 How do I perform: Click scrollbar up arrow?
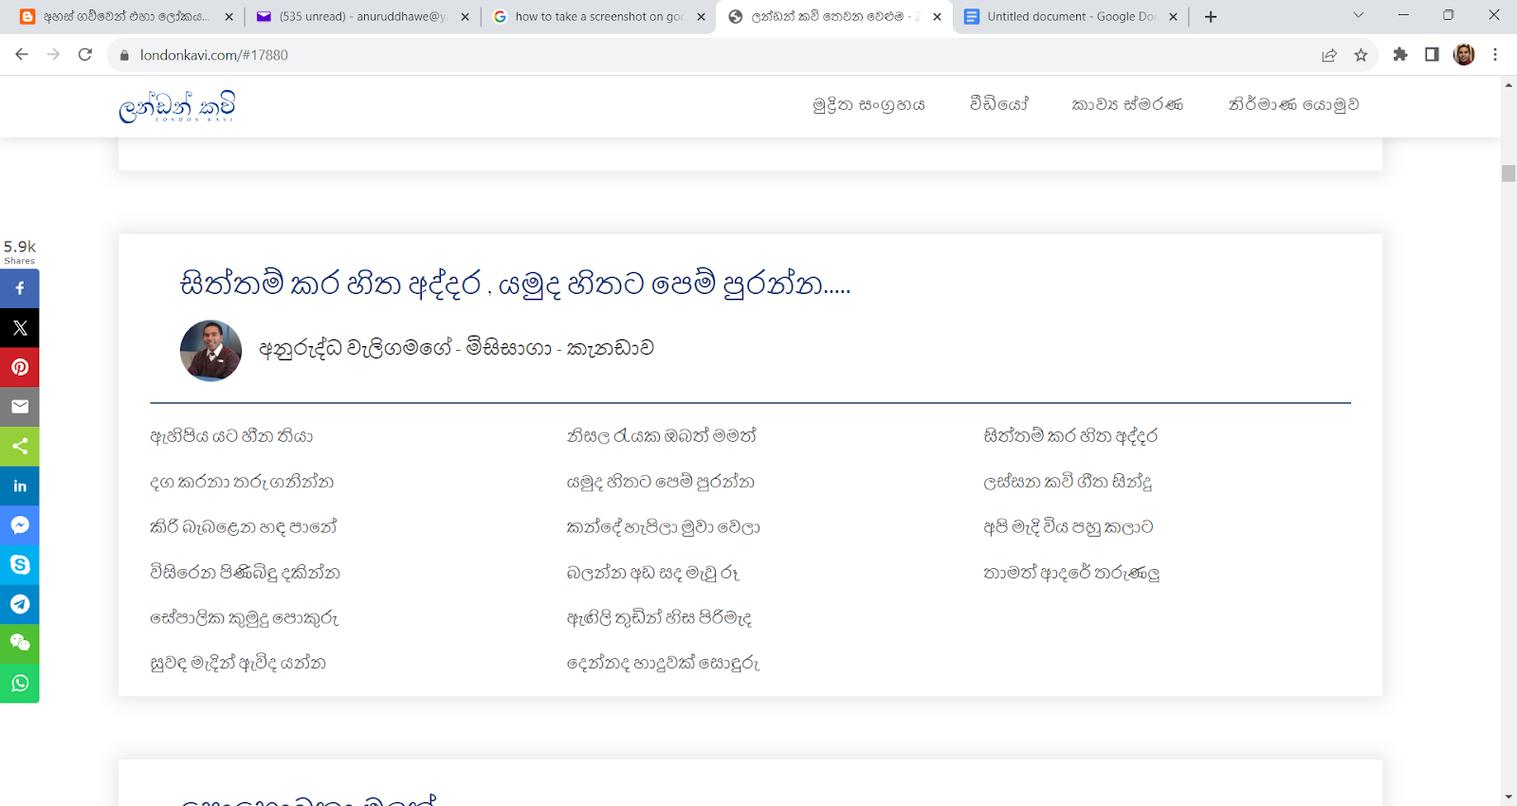tap(1508, 85)
